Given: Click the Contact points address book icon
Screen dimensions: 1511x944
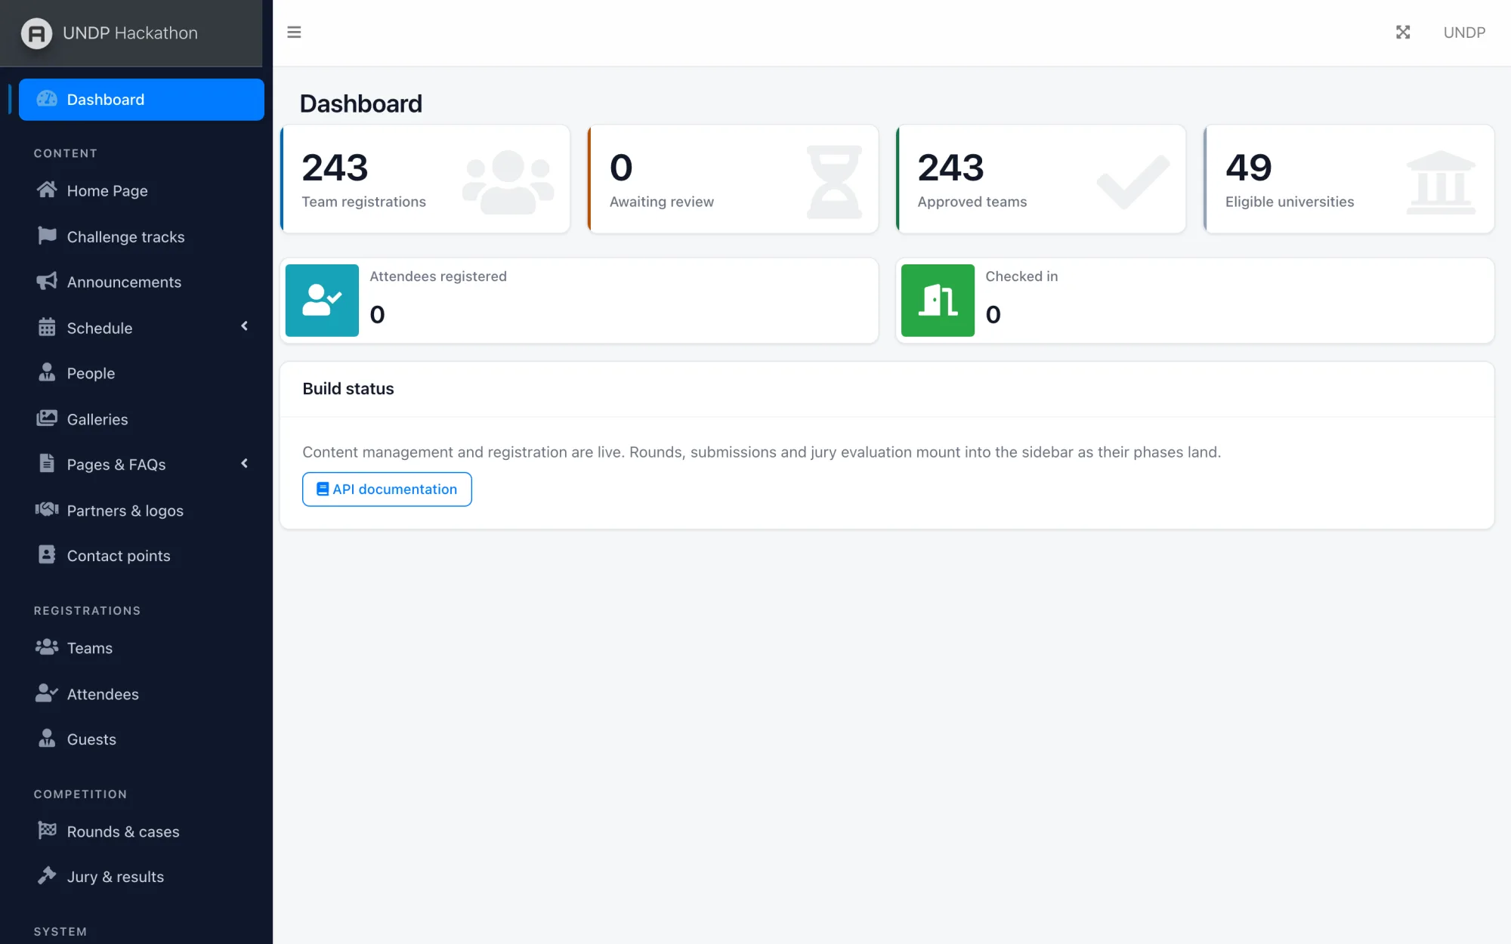Looking at the screenshot, I should coord(47,555).
